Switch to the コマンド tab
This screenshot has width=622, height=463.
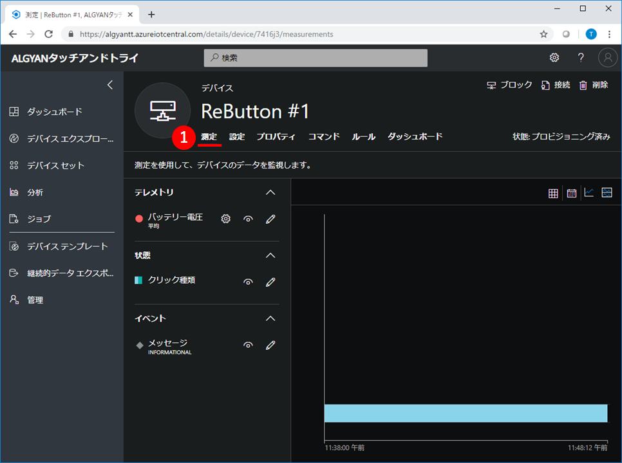(324, 136)
